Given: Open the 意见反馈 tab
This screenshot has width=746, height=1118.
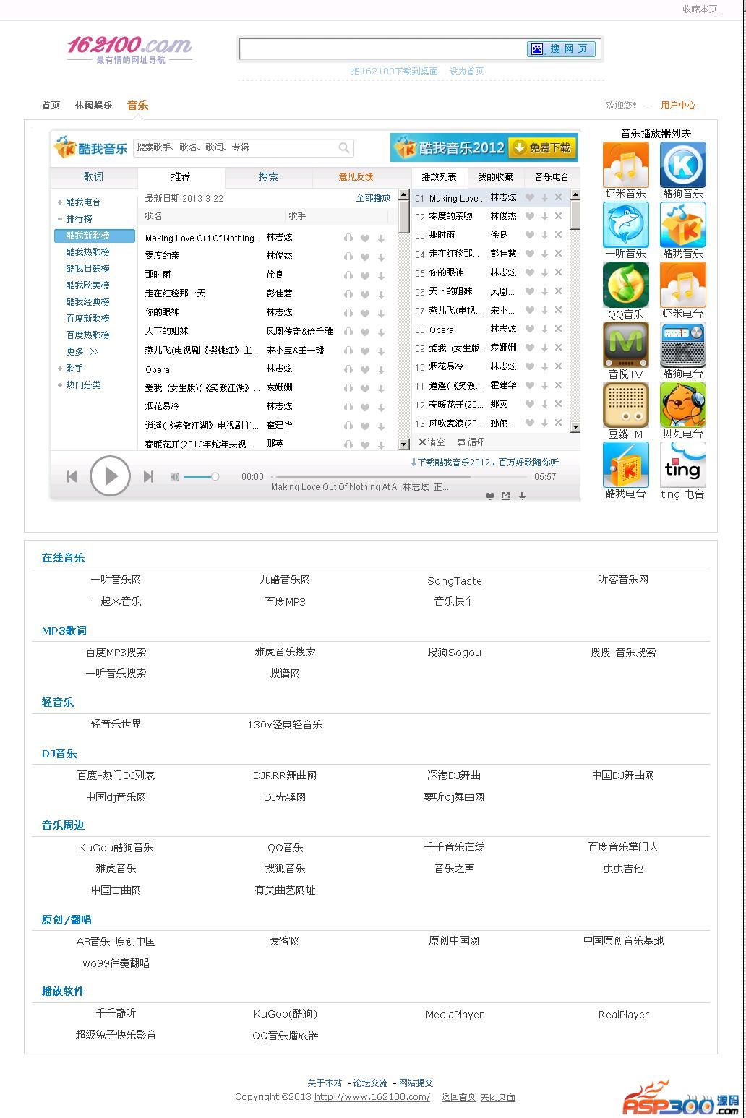Looking at the screenshot, I should pyautogui.click(x=356, y=176).
